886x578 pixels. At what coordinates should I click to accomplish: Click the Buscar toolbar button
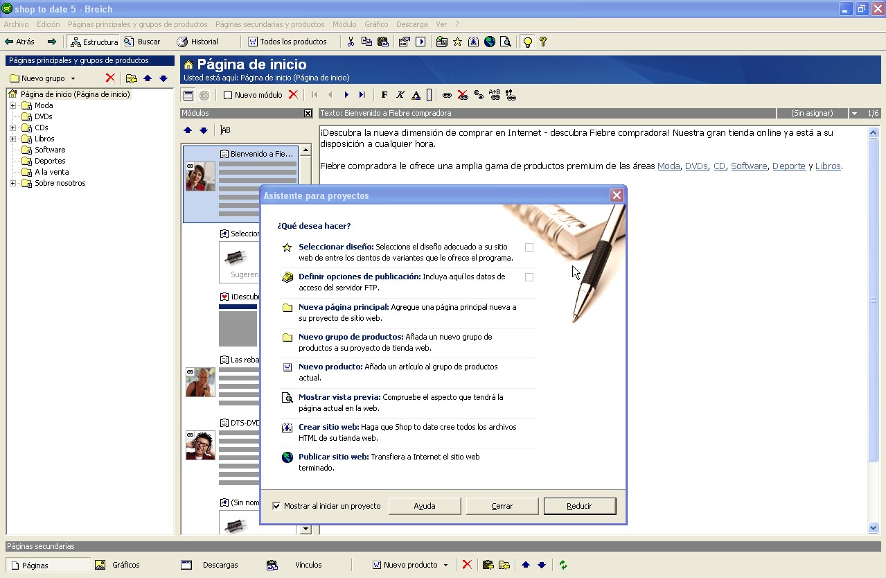pyautogui.click(x=143, y=42)
